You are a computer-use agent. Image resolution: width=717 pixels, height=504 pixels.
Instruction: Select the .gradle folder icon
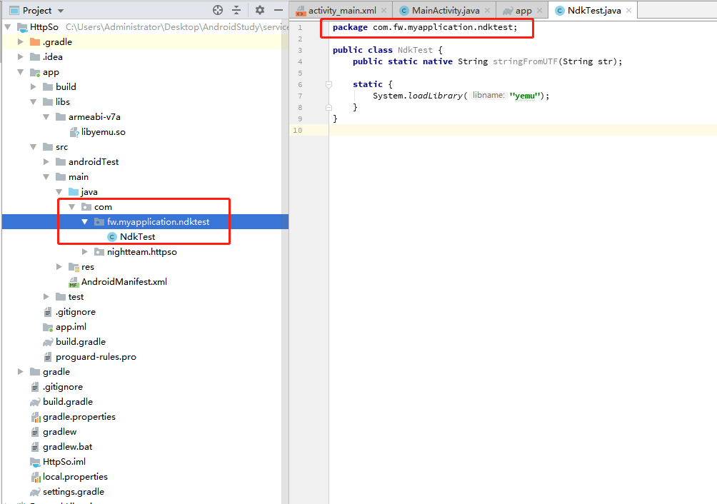click(35, 41)
